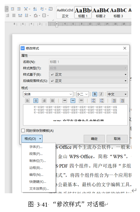Choose single line spacing icon

pos(65,101)
